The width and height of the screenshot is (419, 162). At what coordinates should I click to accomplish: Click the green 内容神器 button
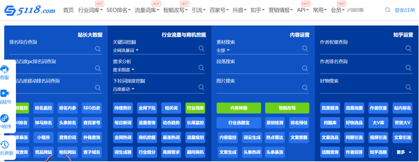[239, 108]
